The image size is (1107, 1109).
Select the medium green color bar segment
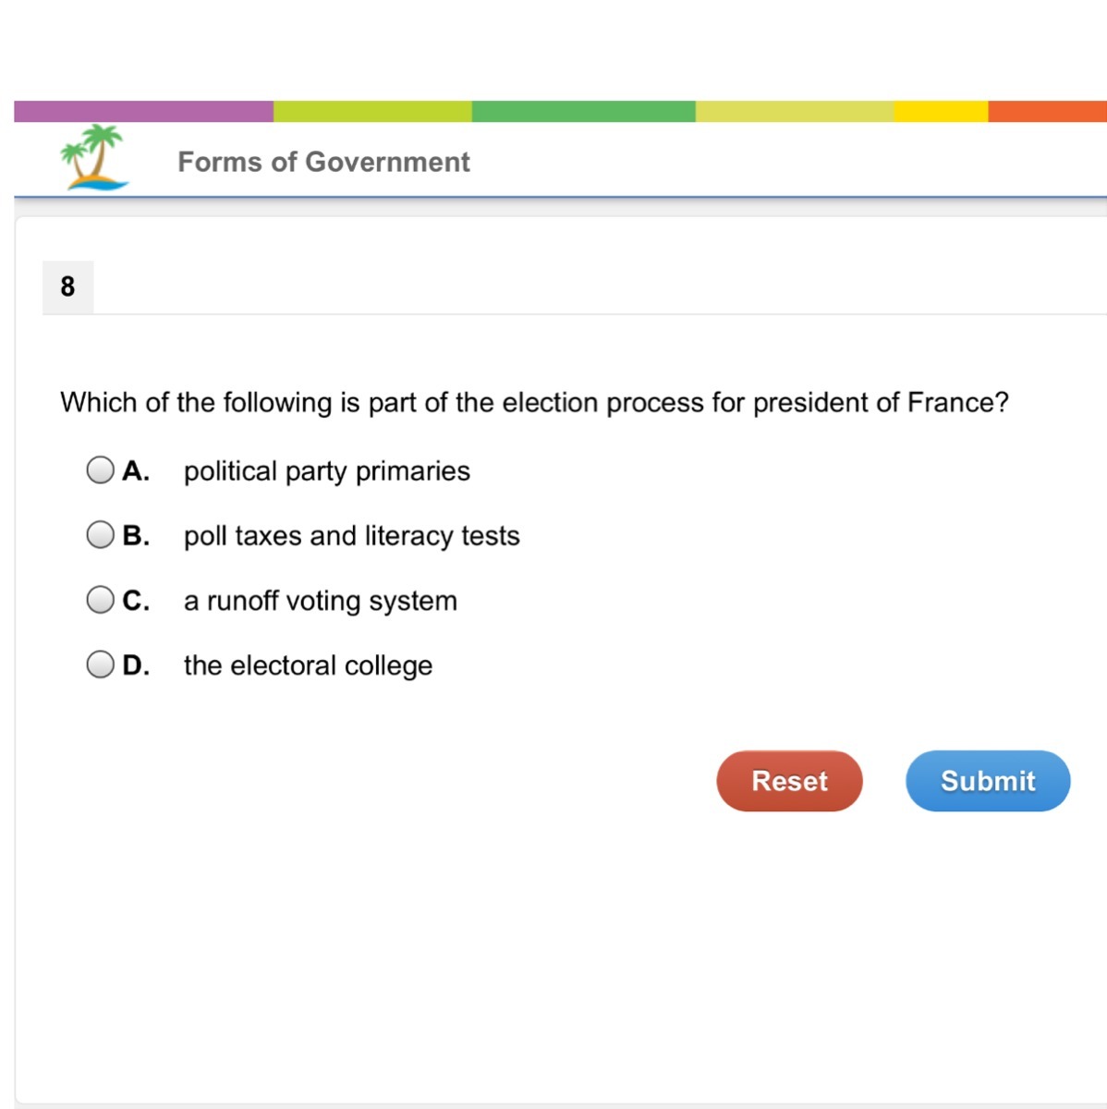point(583,112)
